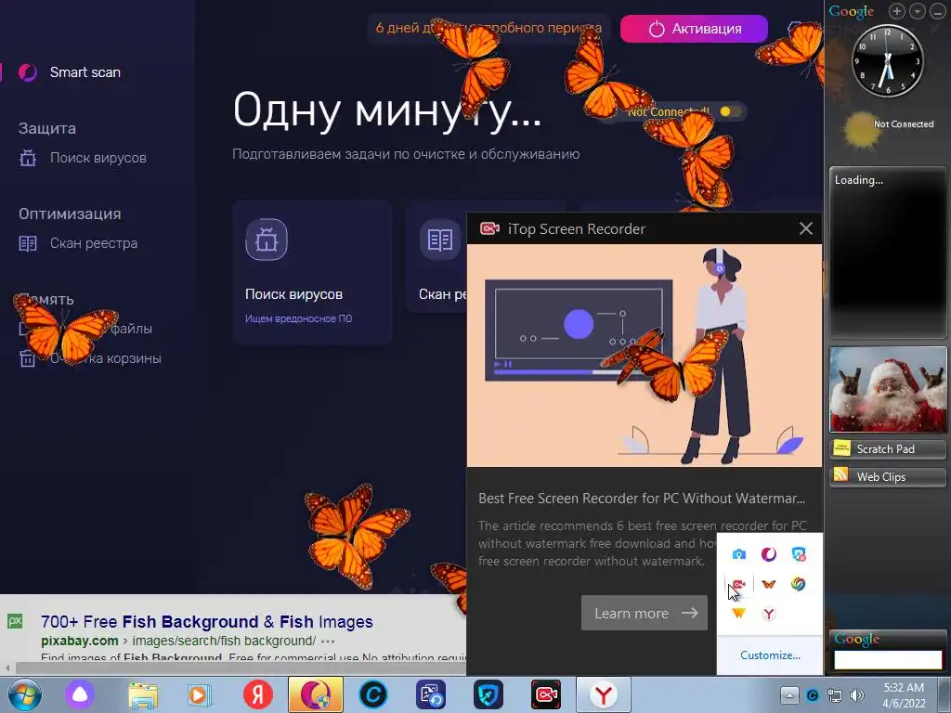
Task: Click the taskbar clock showing 5:32 AM
Action: point(904,695)
